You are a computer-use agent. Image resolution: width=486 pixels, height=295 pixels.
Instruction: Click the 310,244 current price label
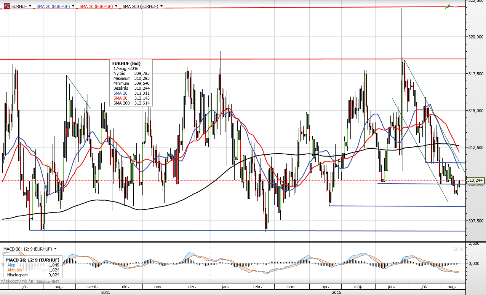pos(474,181)
